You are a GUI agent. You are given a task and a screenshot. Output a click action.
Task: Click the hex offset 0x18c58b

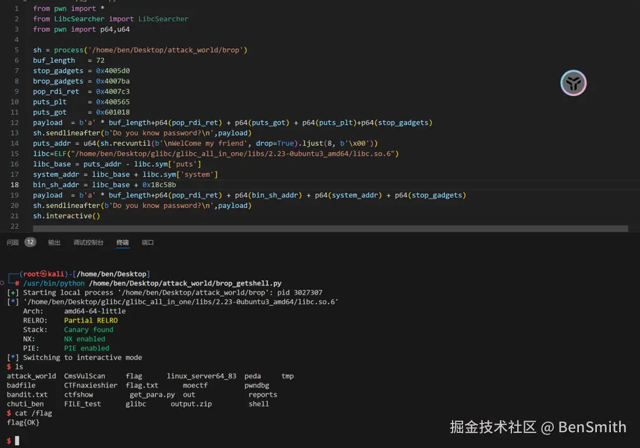click(159, 185)
